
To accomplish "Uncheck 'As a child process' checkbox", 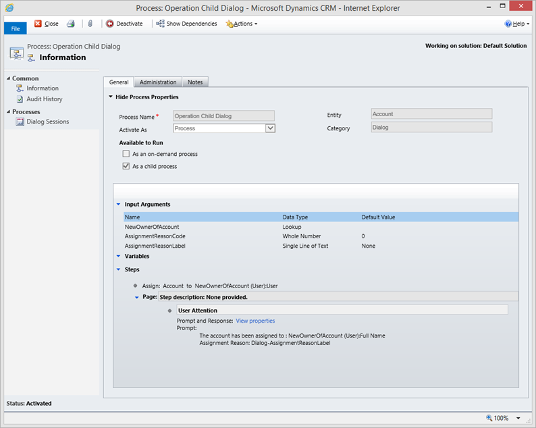I will [x=126, y=166].
